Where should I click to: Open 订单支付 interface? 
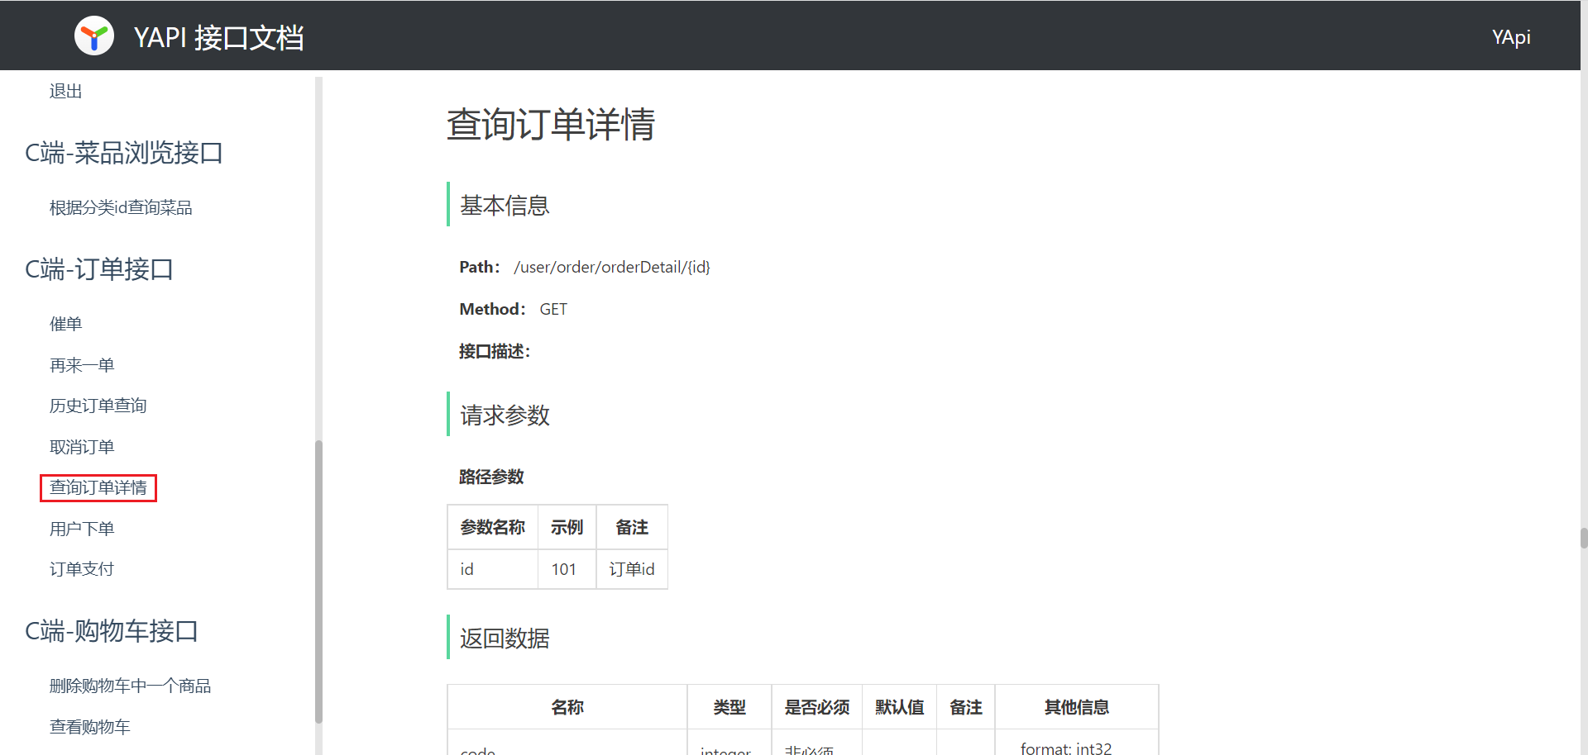pos(82,569)
